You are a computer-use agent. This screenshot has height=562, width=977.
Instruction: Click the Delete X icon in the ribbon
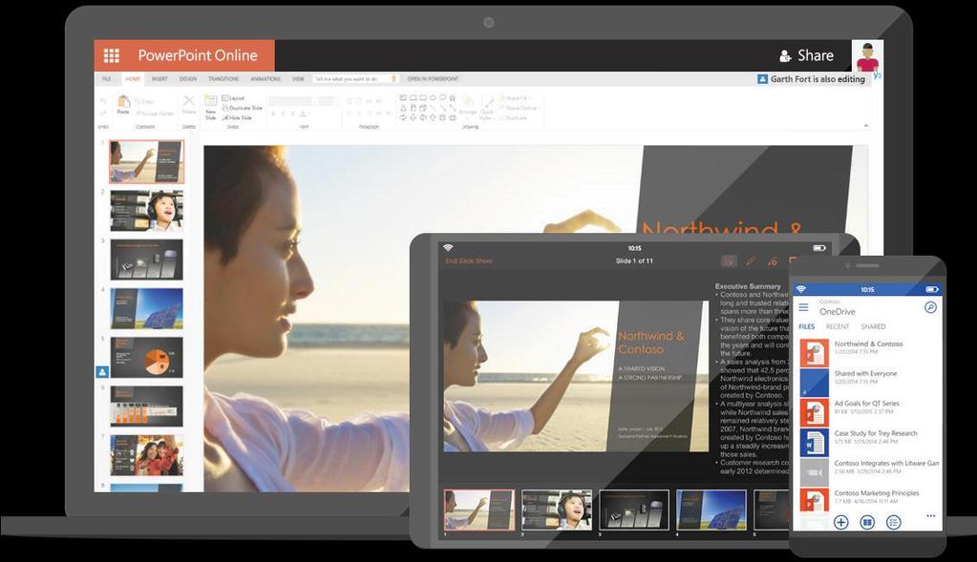coord(189,101)
